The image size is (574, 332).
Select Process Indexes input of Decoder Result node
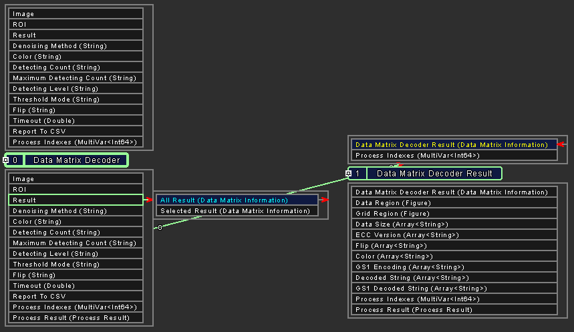(454, 155)
